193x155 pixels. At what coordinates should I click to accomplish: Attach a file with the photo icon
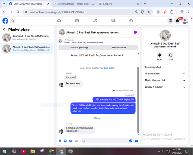65,141
